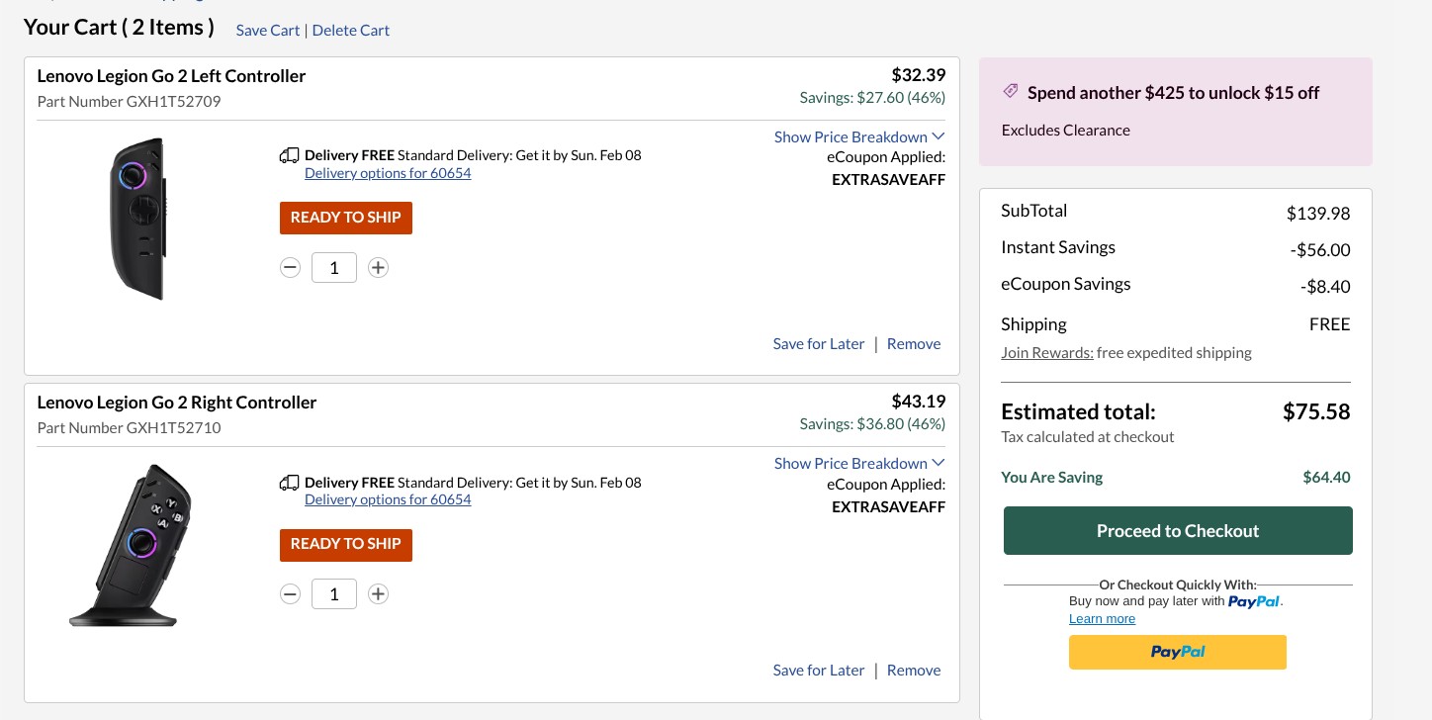This screenshot has height=720, width=1432.
Task: Click Save Cart link
Action: coord(268,31)
